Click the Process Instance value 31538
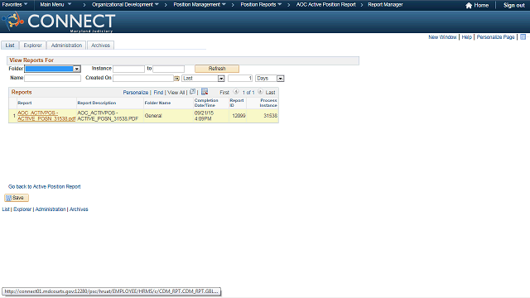 pyautogui.click(x=271, y=116)
